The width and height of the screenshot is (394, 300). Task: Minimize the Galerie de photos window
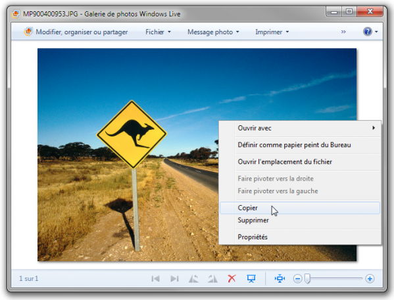(334, 12)
